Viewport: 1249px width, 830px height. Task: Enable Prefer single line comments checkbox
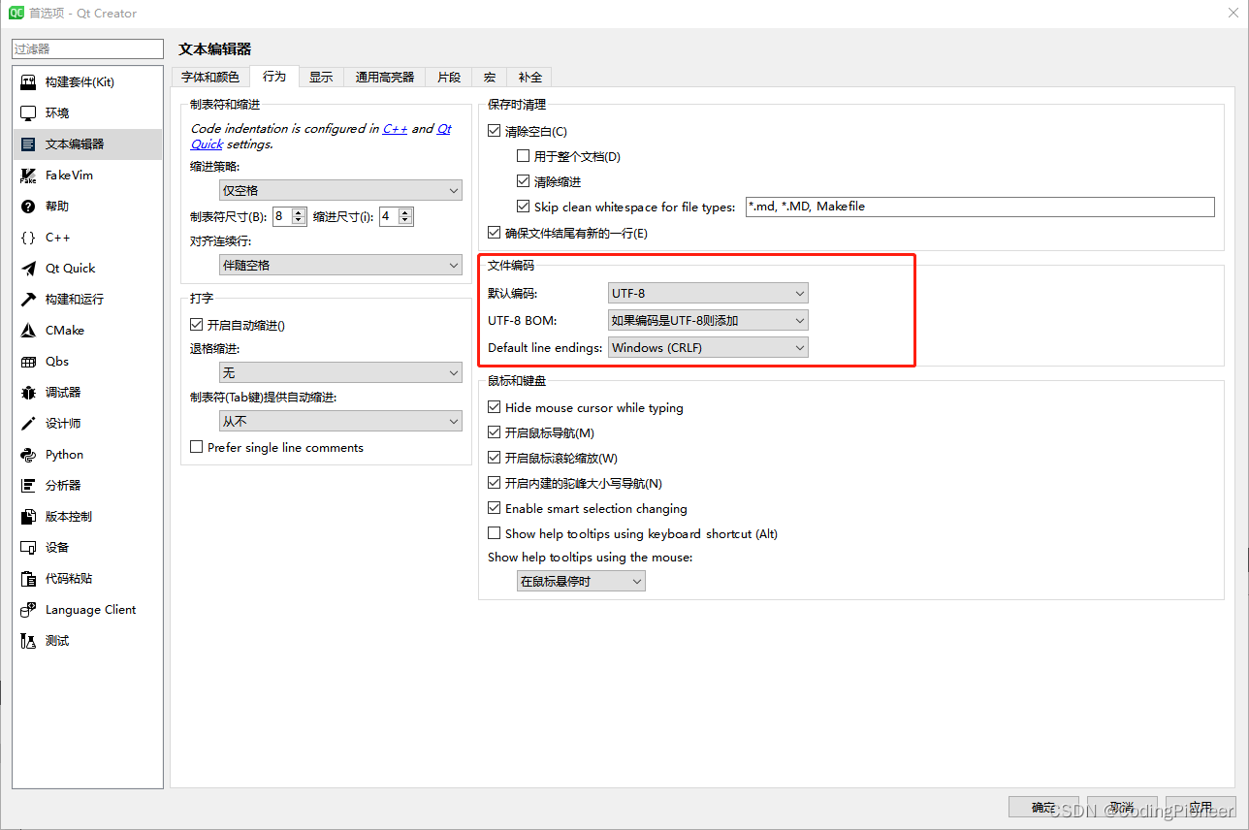[x=197, y=447]
